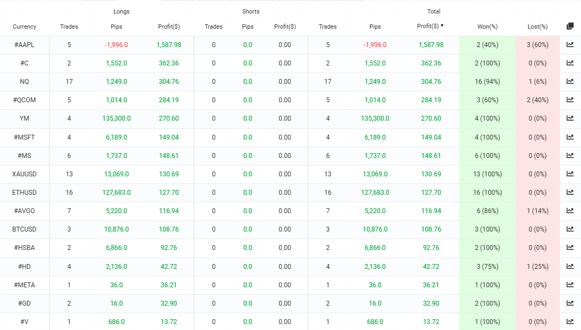The image size is (581, 330).
Task: Open chart icon for BTCUSD row
Action: point(570,229)
